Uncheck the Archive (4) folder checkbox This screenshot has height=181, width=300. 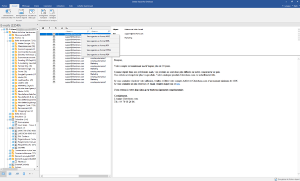tap(10, 38)
